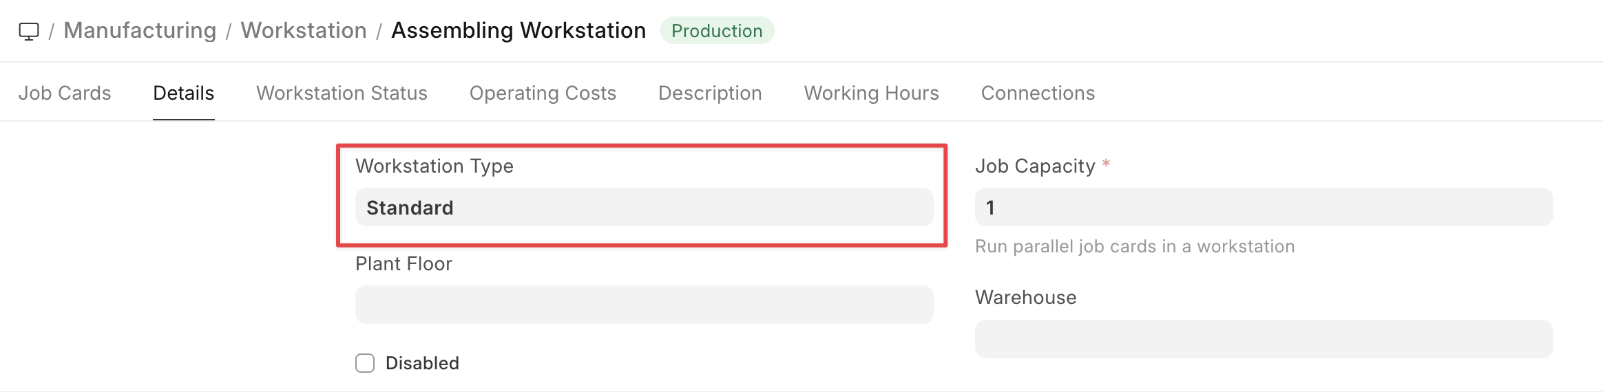The height and width of the screenshot is (392, 1603).
Task: Select the Details tab
Action: click(x=184, y=93)
